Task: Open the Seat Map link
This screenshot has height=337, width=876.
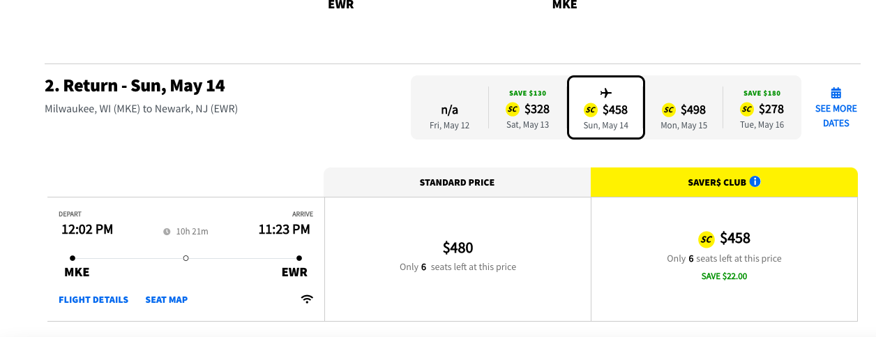Action: pyautogui.click(x=167, y=300)
